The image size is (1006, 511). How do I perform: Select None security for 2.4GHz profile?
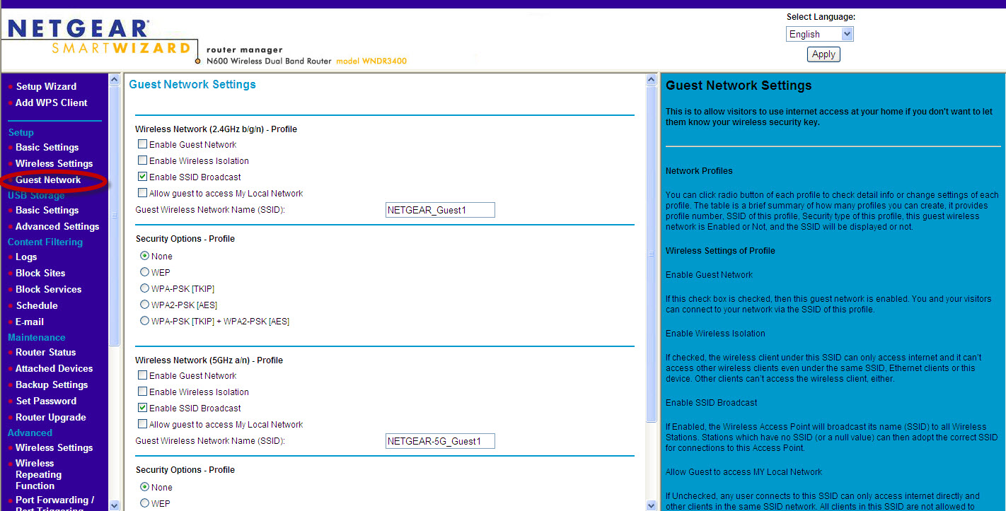144,256
